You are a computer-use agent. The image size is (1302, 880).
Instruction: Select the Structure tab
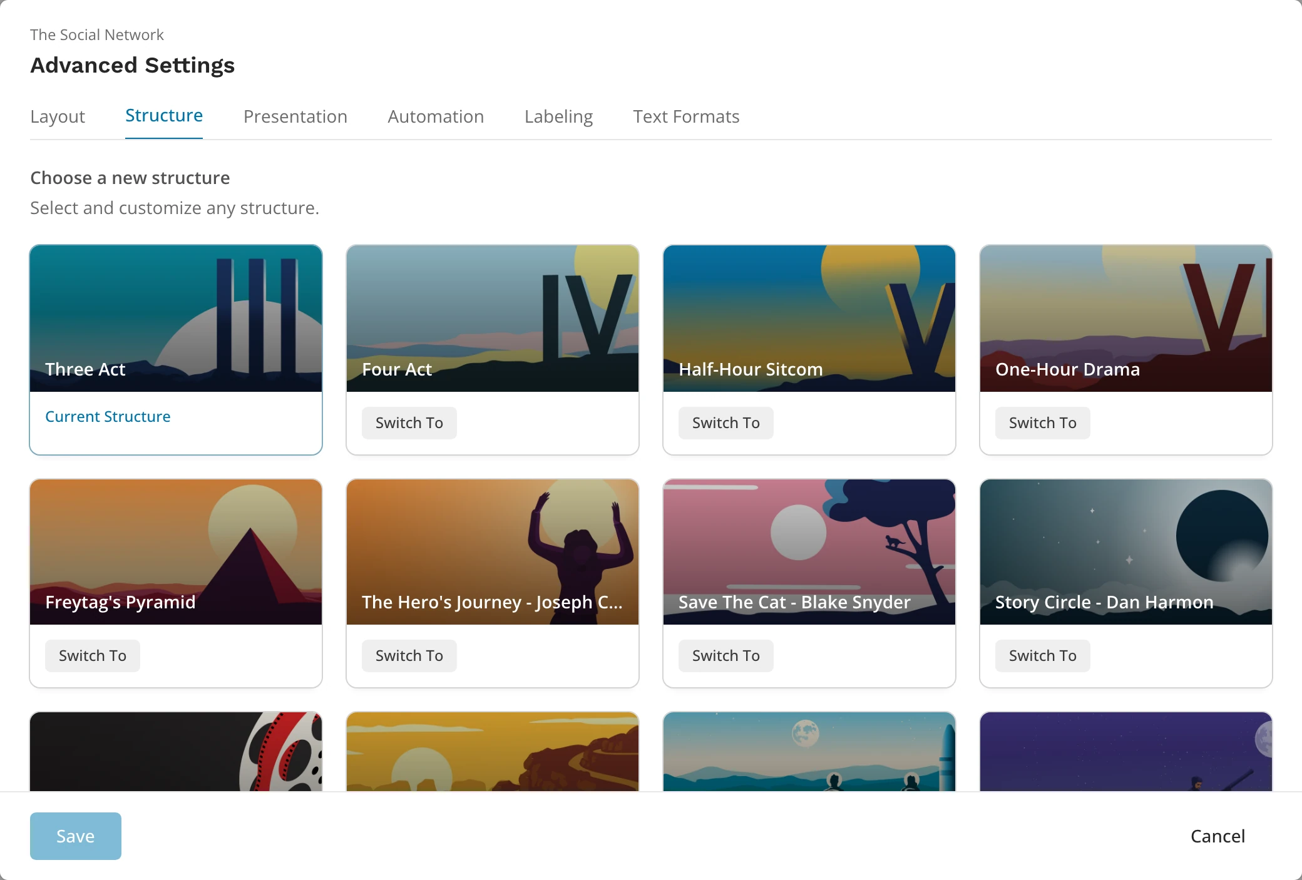pyautogui.click(x=164, y=116)
